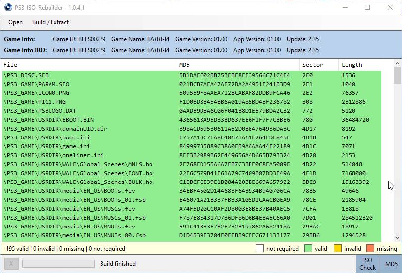The width and height of the screenshot is (402, 273).
Task: Click the green valid legend swatch
Action: click(x=308, y=248)
